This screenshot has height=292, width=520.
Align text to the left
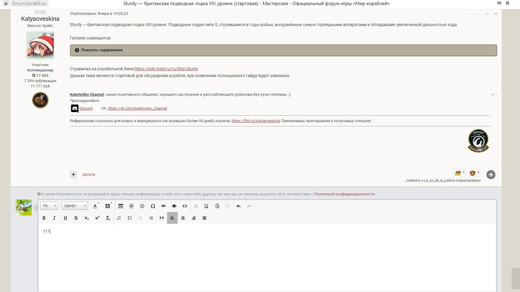click(172, 218)
